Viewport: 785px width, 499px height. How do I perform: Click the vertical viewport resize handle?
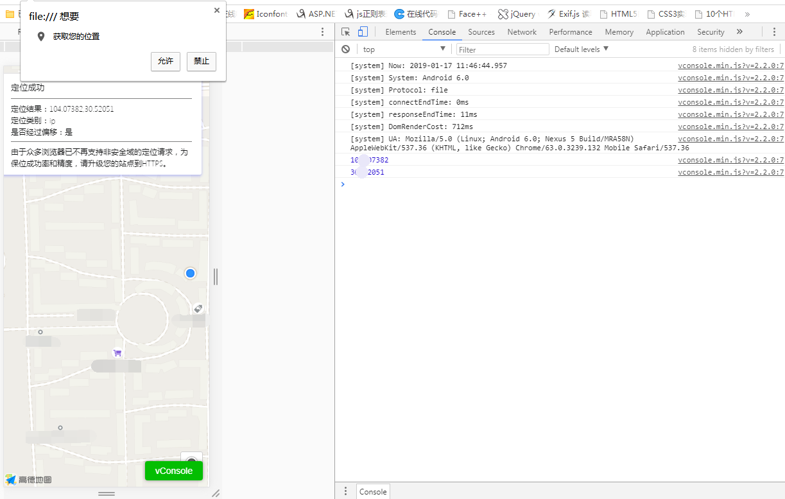pos(216,277)
